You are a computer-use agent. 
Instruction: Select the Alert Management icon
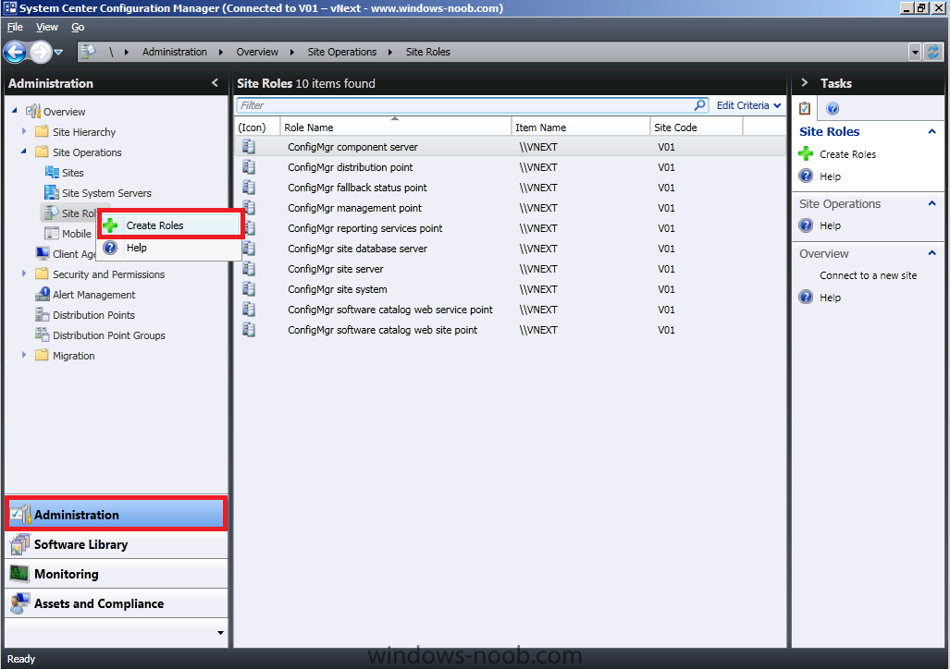(x=43, y=294)
